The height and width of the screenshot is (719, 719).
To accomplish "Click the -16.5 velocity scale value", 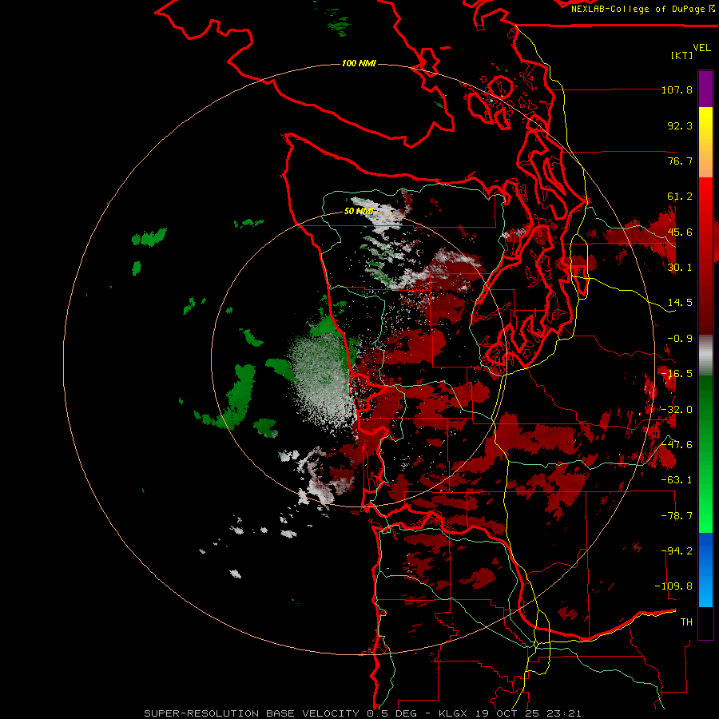I will [x=677, y=374].
